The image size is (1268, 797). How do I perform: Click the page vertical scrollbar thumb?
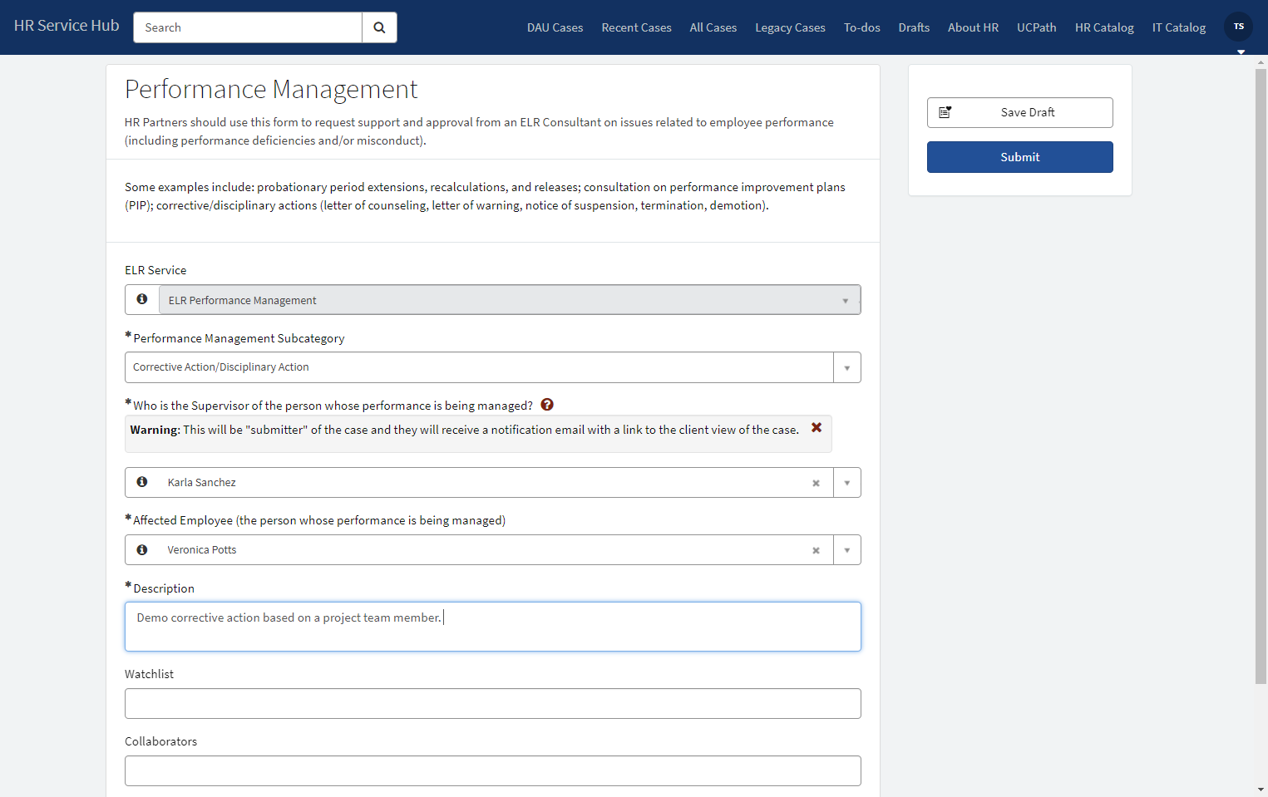pyautogui.click(x=1261, y=376)
